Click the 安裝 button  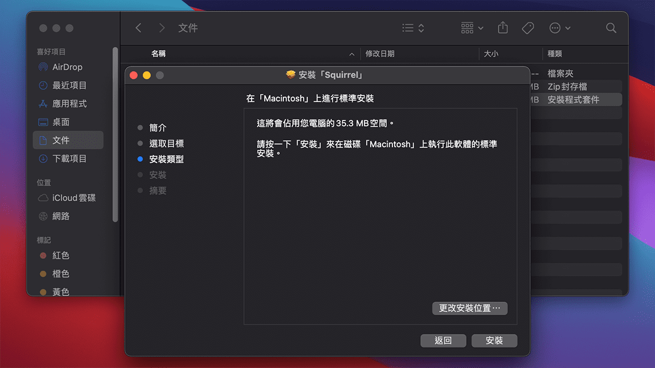click(x=493, y=341)
